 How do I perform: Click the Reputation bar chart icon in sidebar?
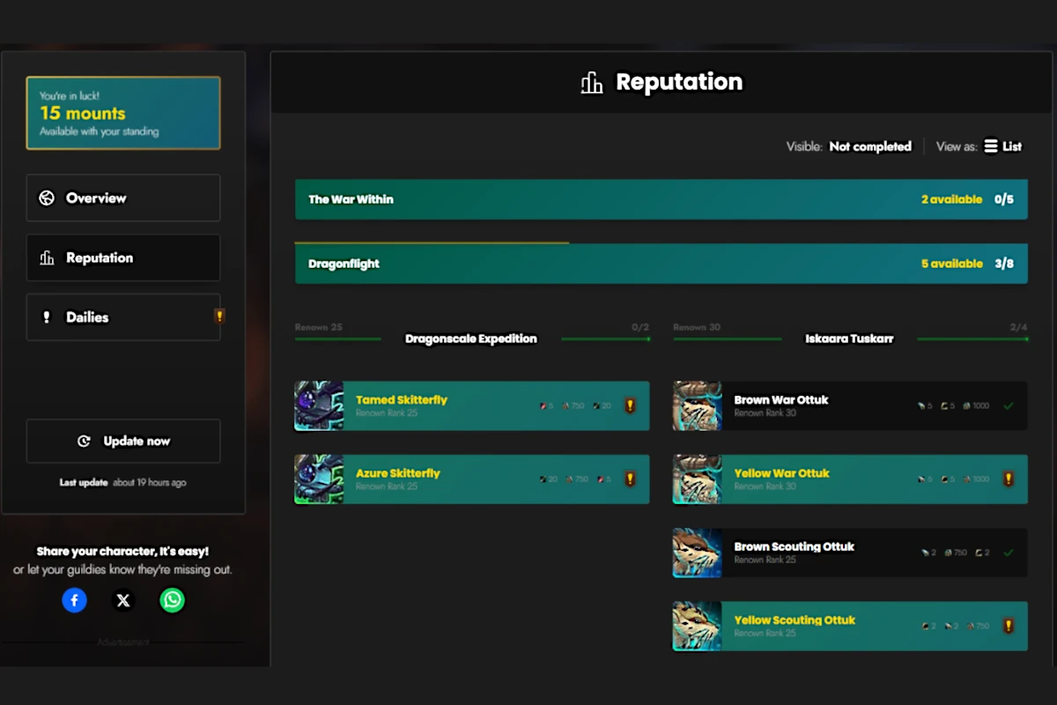[48, 257]
